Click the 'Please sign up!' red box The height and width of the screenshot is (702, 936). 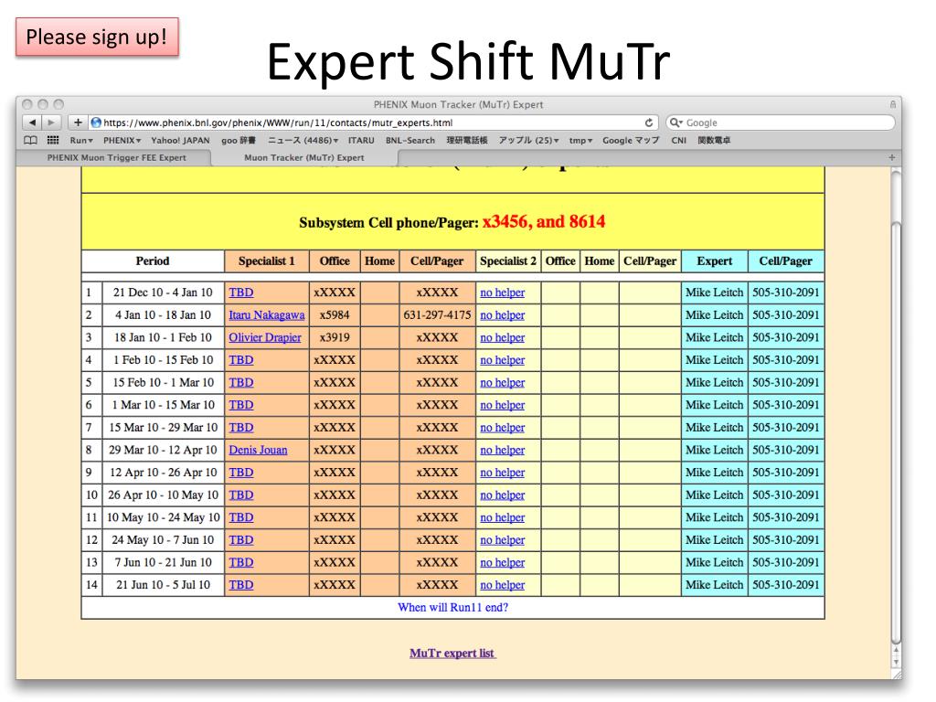(x=97, y=37)
